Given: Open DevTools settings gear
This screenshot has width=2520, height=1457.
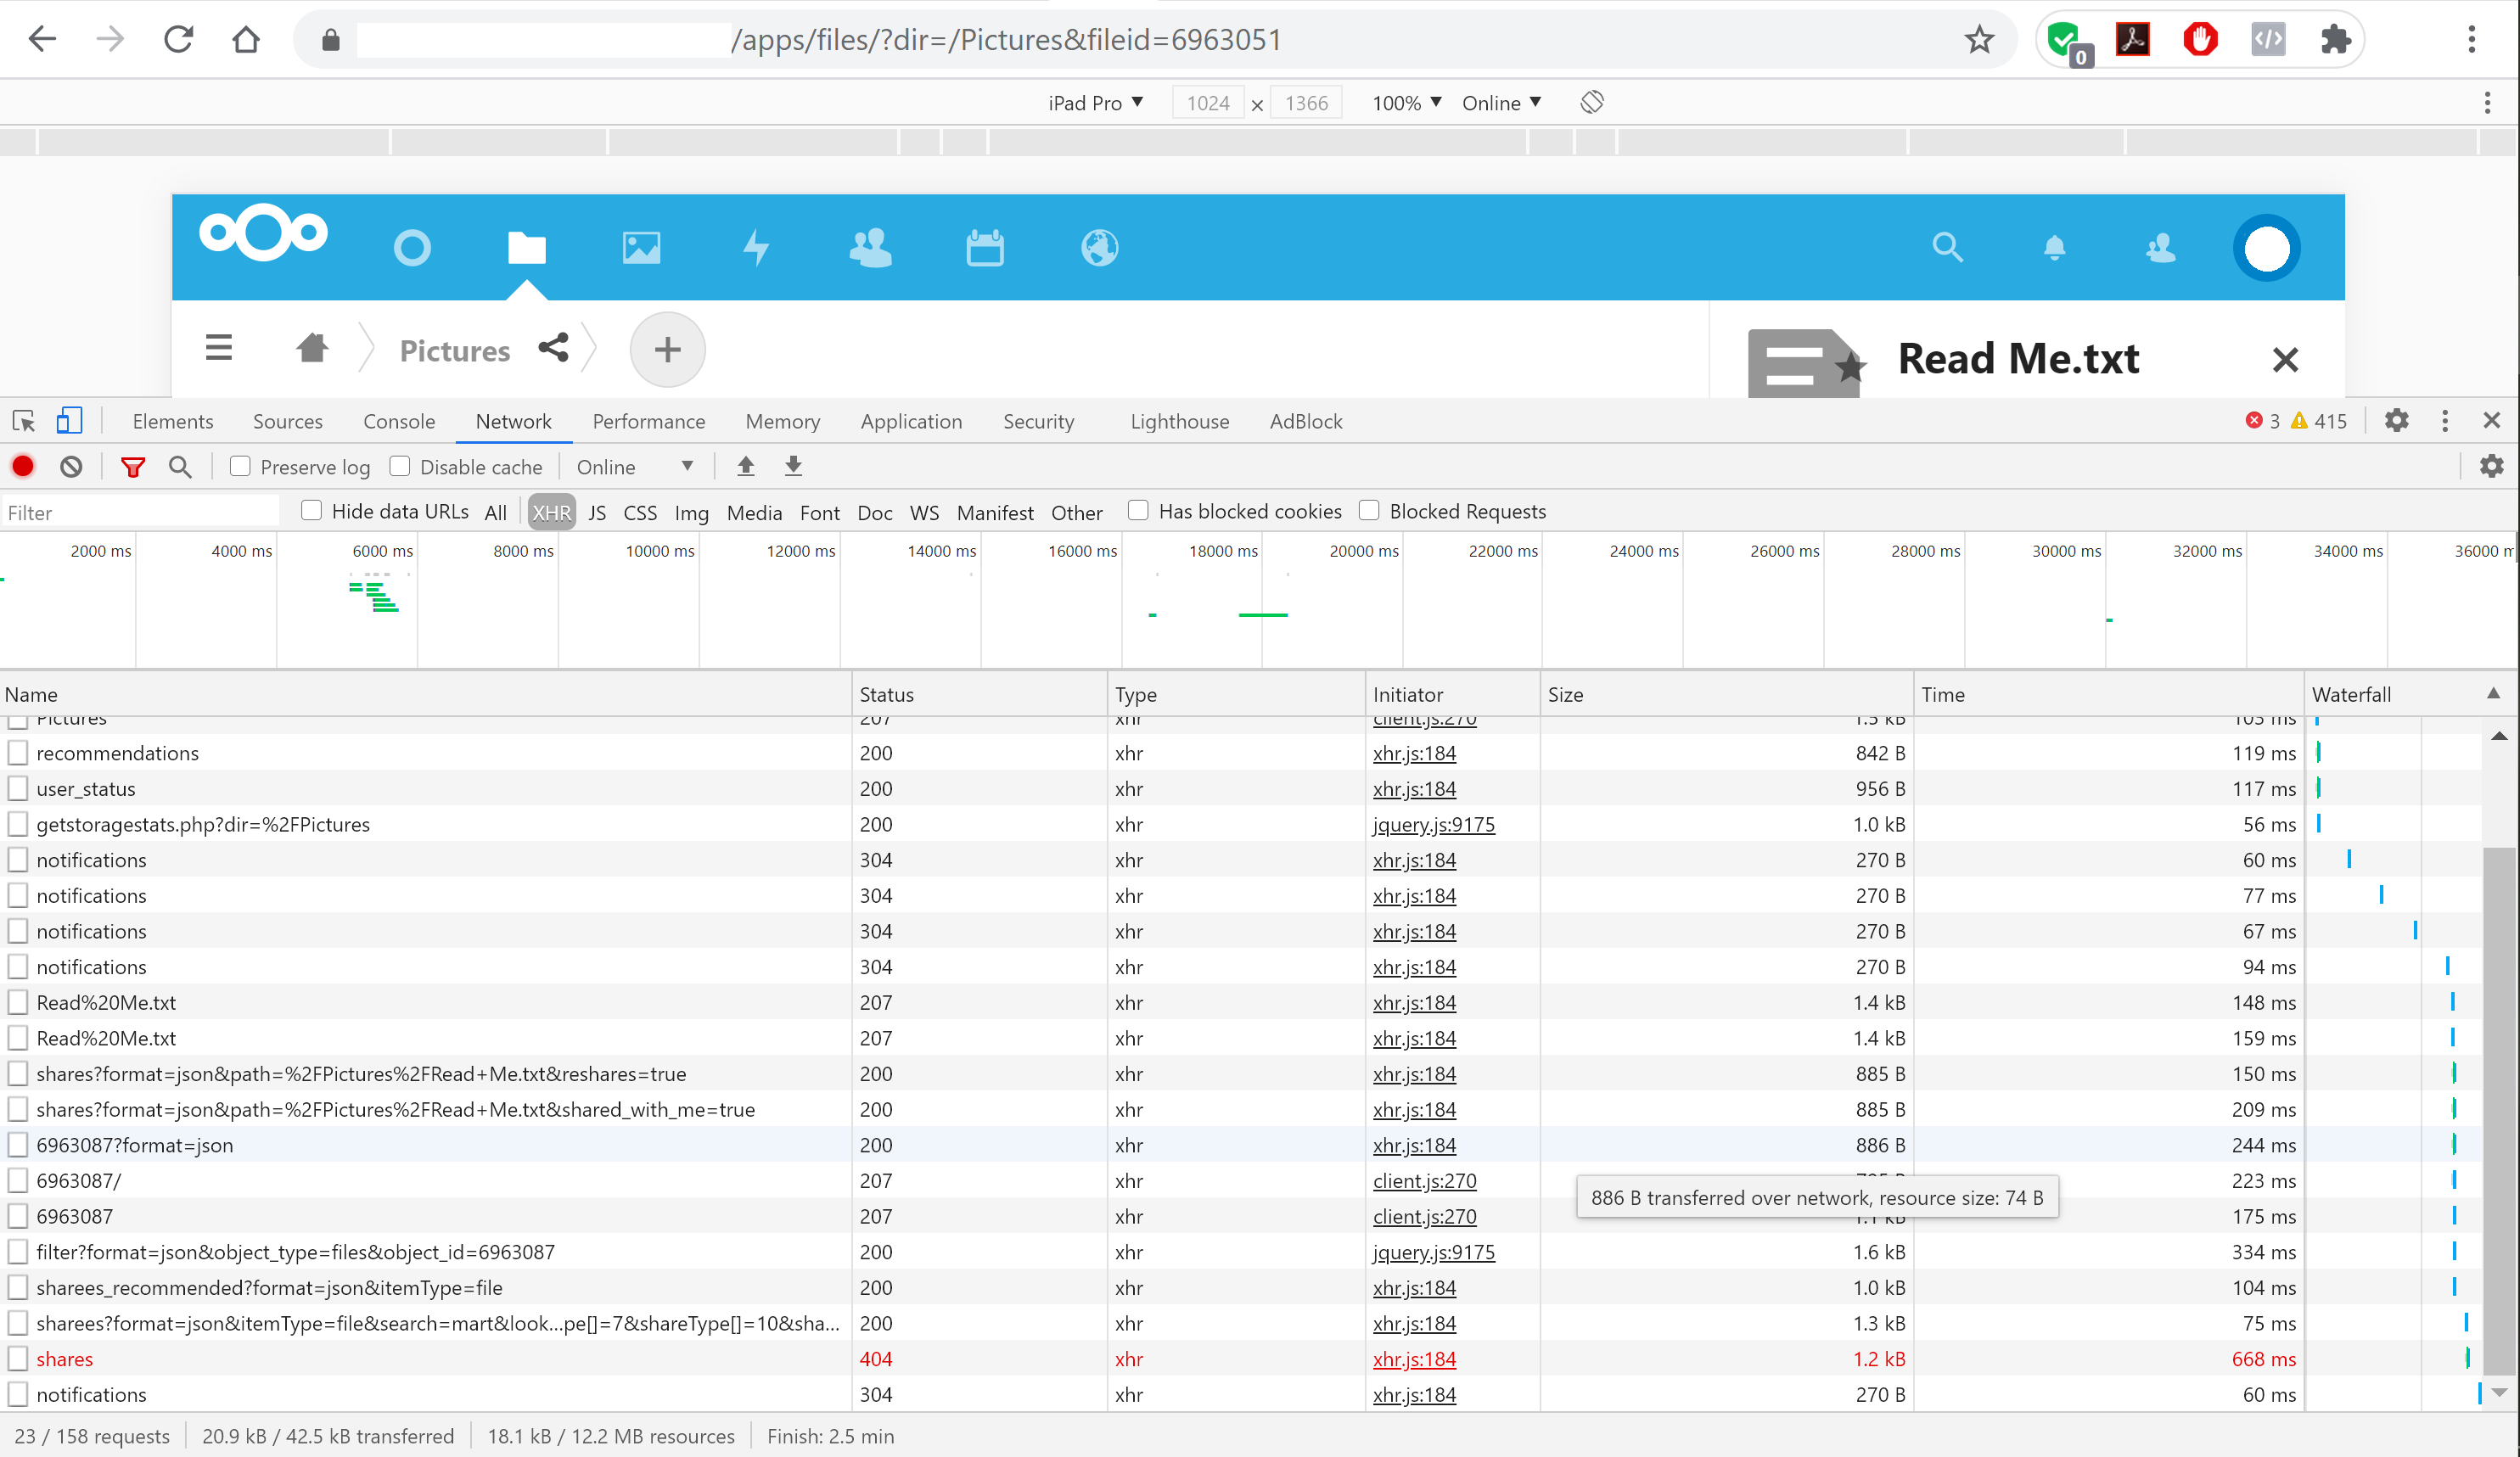Looking at the screenshot, I should point(2396,421).
